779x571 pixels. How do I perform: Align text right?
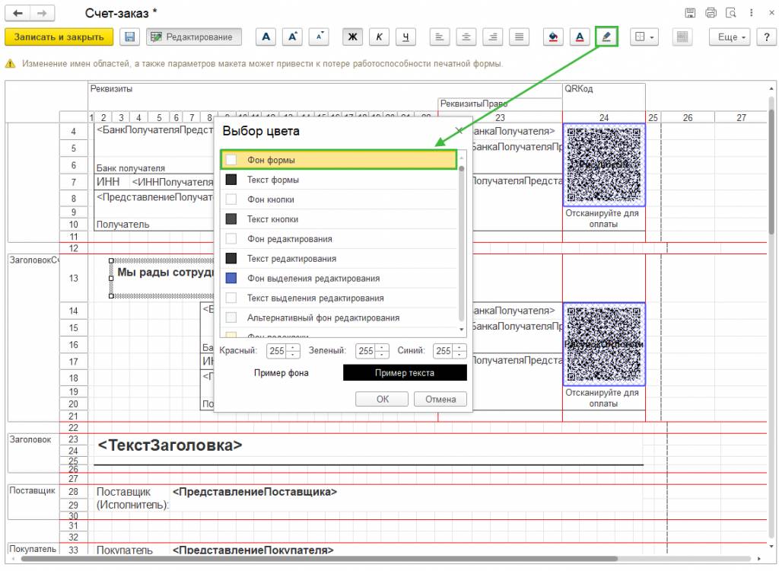tap(492, 37)
